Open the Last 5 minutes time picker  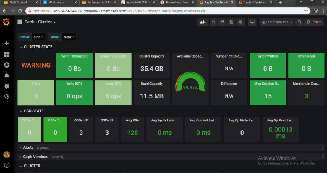click(x=277, y=22)
